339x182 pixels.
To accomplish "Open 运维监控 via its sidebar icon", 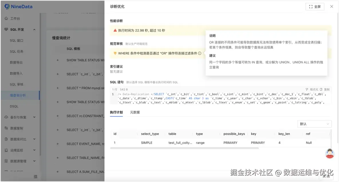I will pos(6,150).
